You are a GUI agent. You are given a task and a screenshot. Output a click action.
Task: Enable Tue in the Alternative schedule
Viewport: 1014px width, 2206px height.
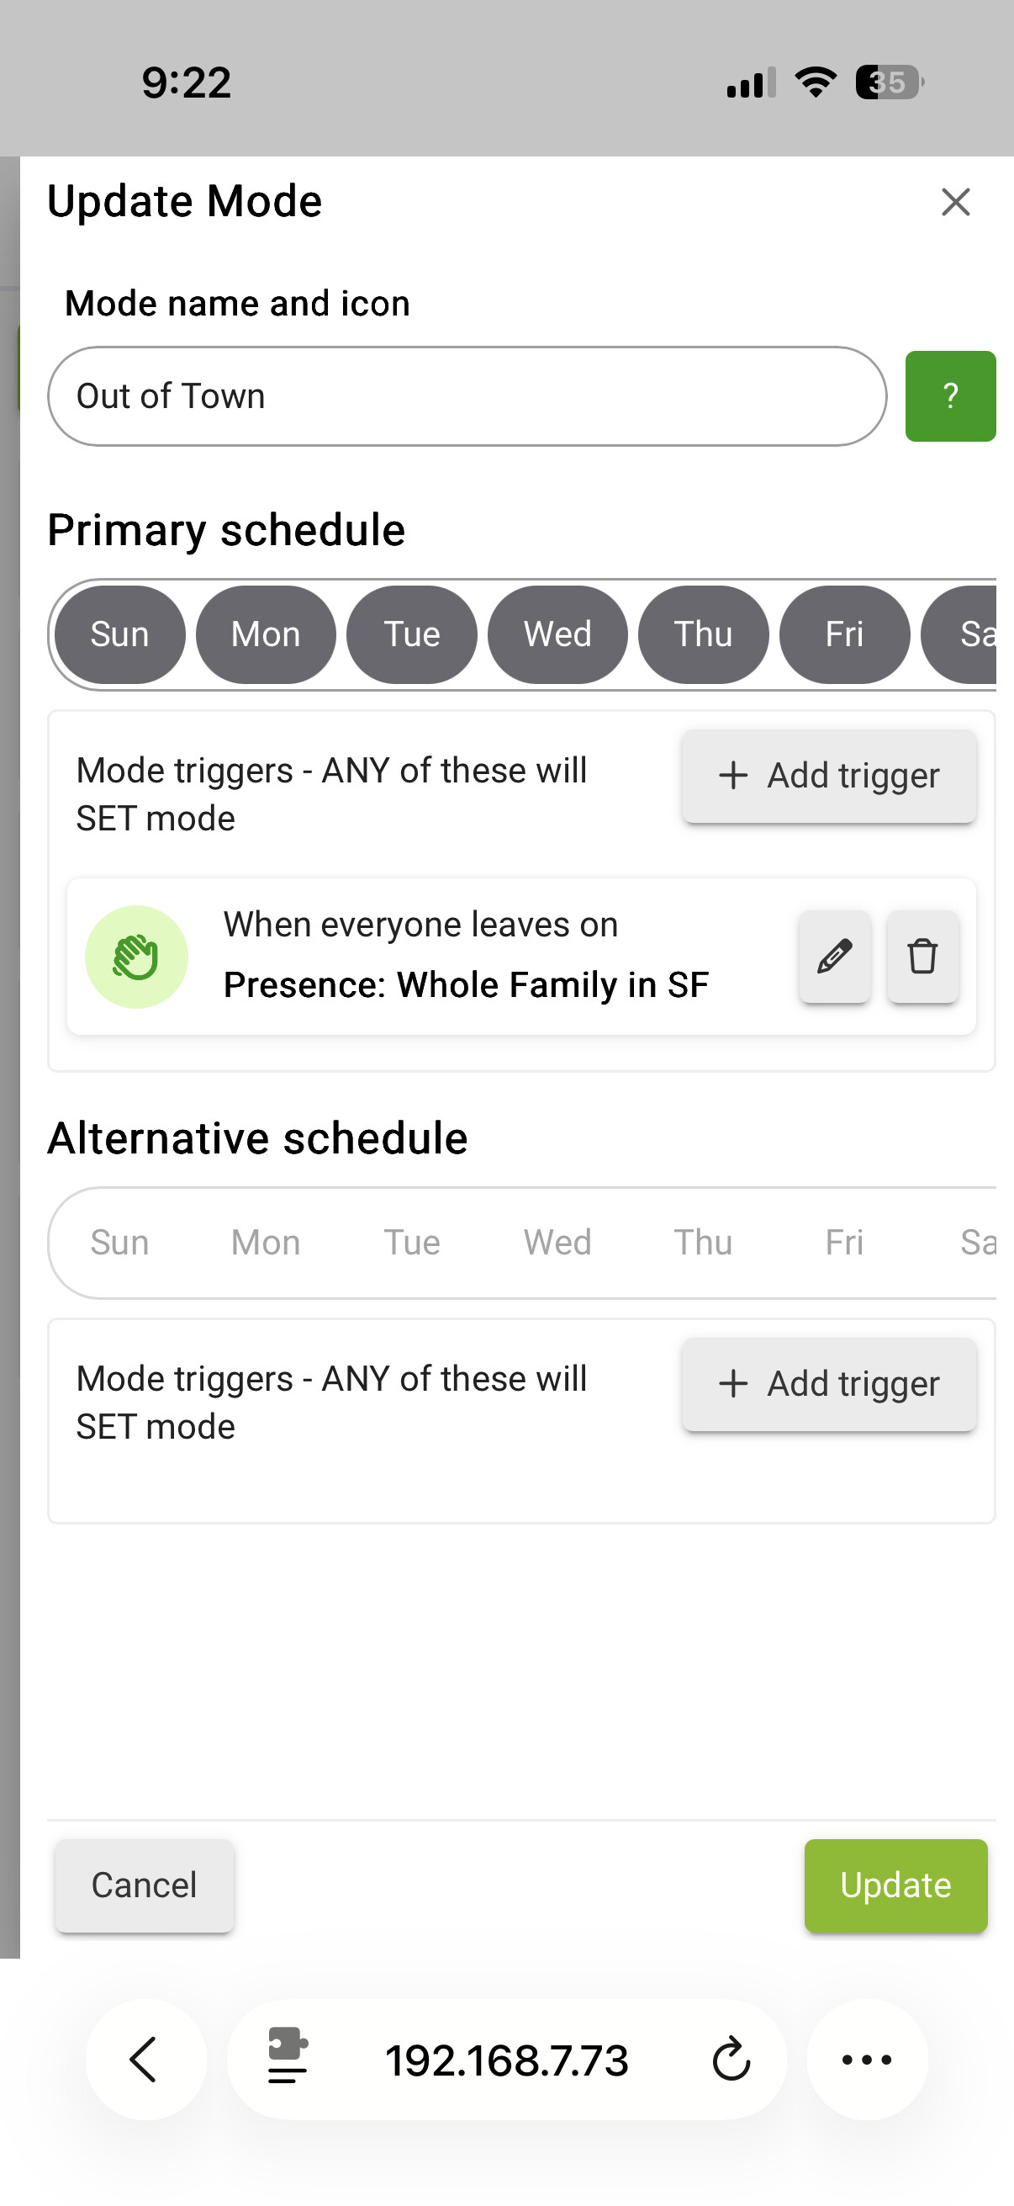tap(412, 1243)
